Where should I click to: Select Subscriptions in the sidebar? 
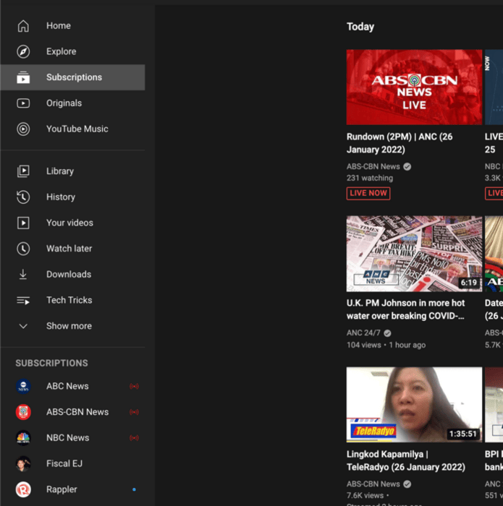point(72,77)
